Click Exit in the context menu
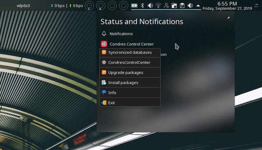 pyautogui.click(x=130, y=103)
